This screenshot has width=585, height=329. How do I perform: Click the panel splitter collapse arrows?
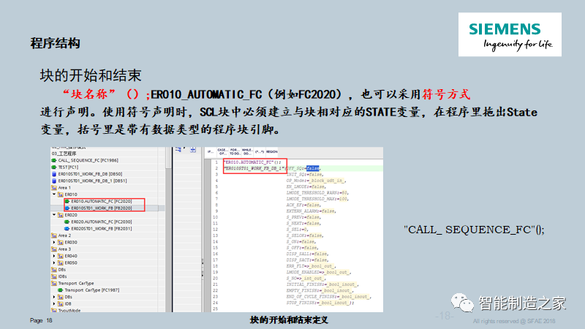(203, 268)
